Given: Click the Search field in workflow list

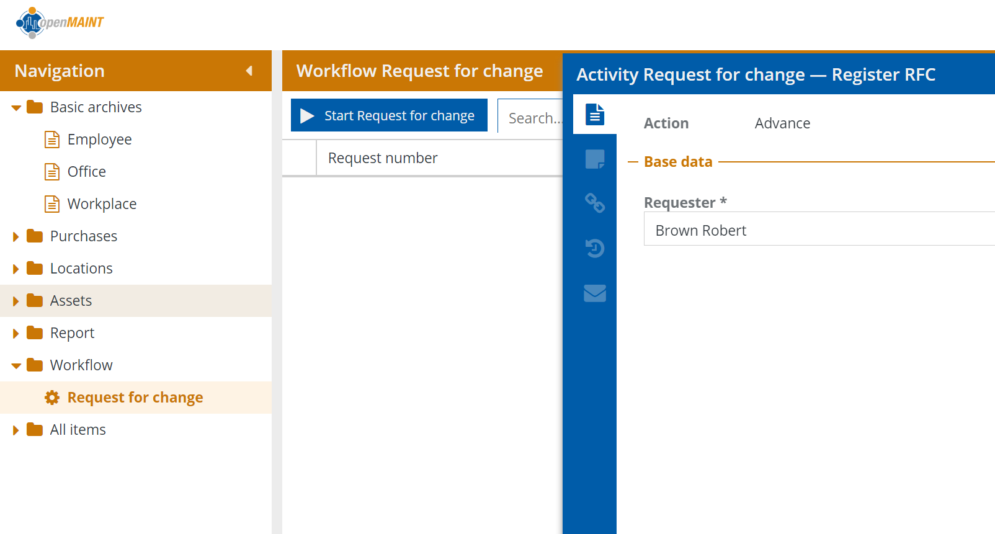Looking at the screenshot, I should 531,116.
